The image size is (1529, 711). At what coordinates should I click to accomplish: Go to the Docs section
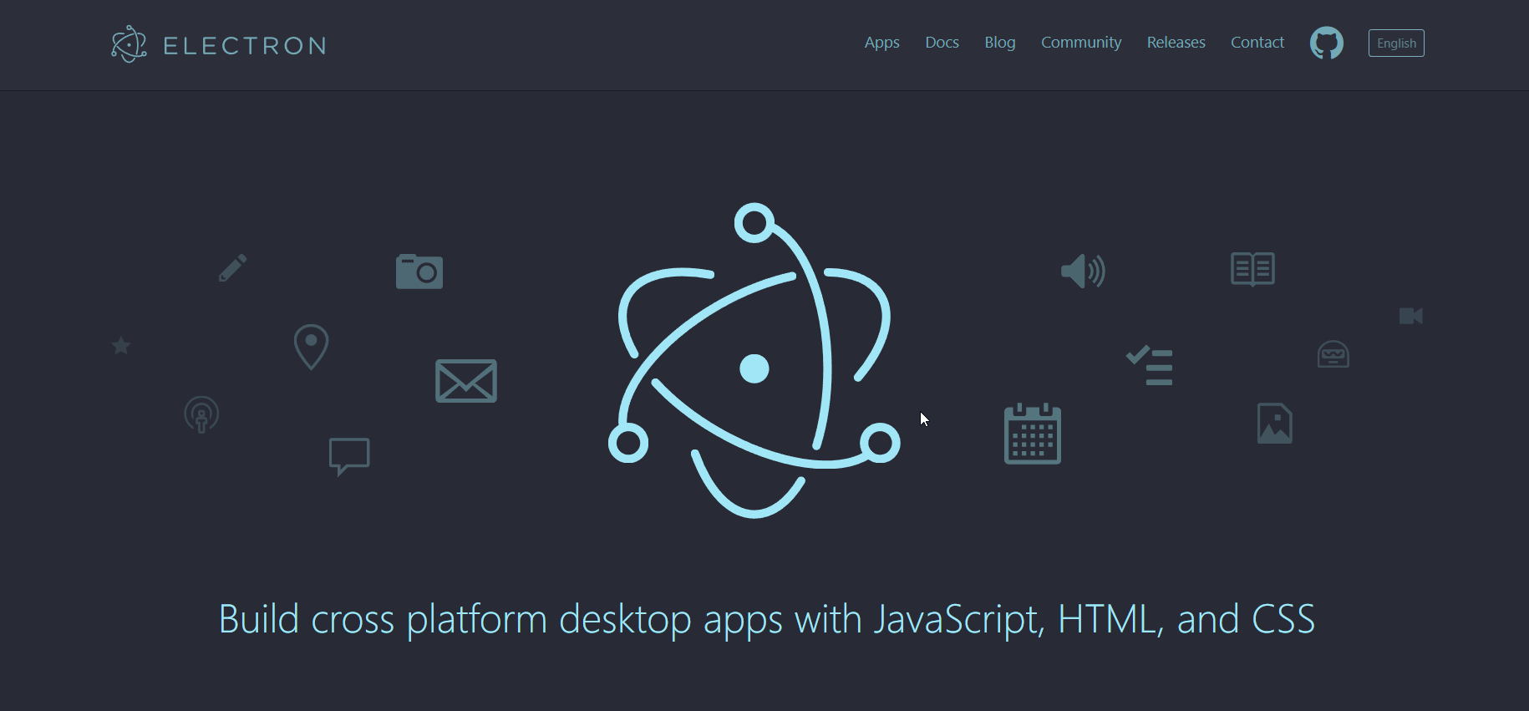point(942,43)
